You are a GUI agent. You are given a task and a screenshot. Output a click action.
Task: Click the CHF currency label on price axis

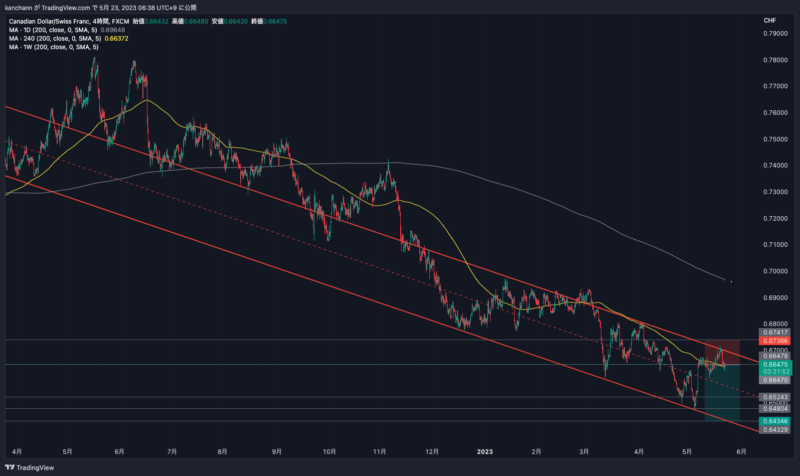click(770, 21)
